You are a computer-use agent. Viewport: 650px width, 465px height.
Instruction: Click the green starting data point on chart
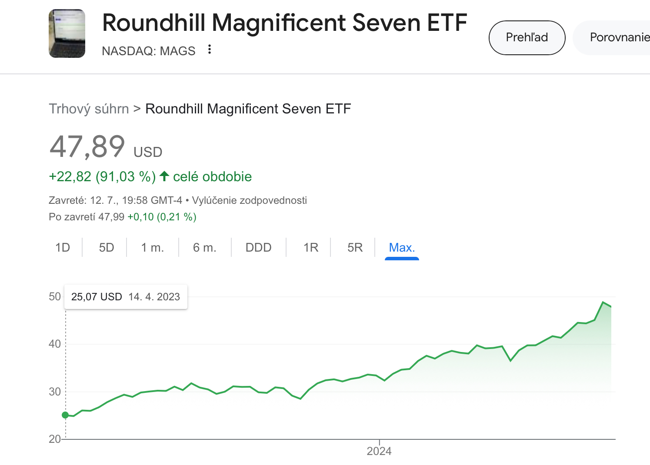[66, 415]
